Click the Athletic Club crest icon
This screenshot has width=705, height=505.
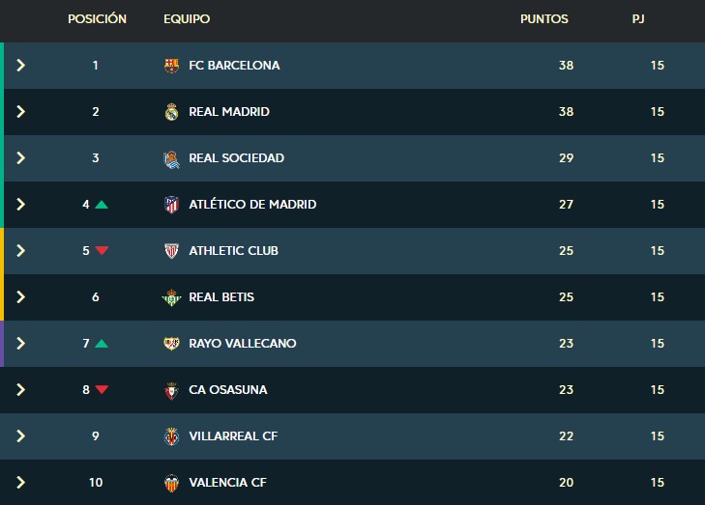[x=172, y=251]
